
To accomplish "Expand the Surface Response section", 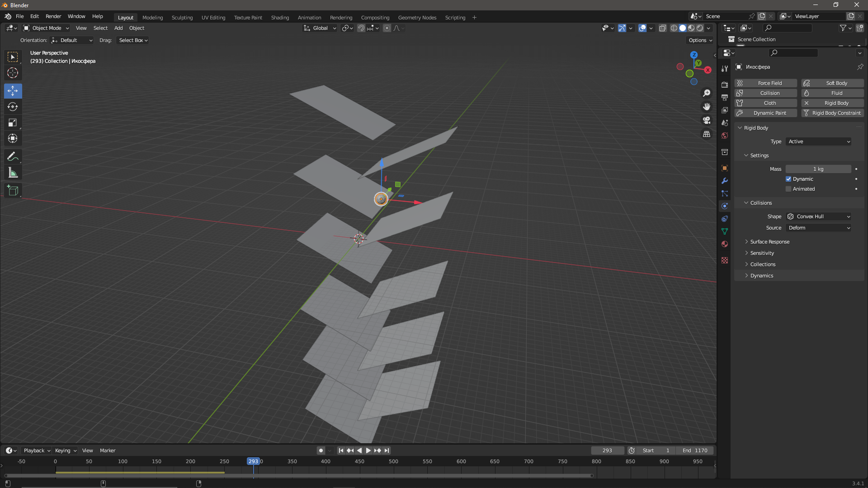I will point(769,242).
